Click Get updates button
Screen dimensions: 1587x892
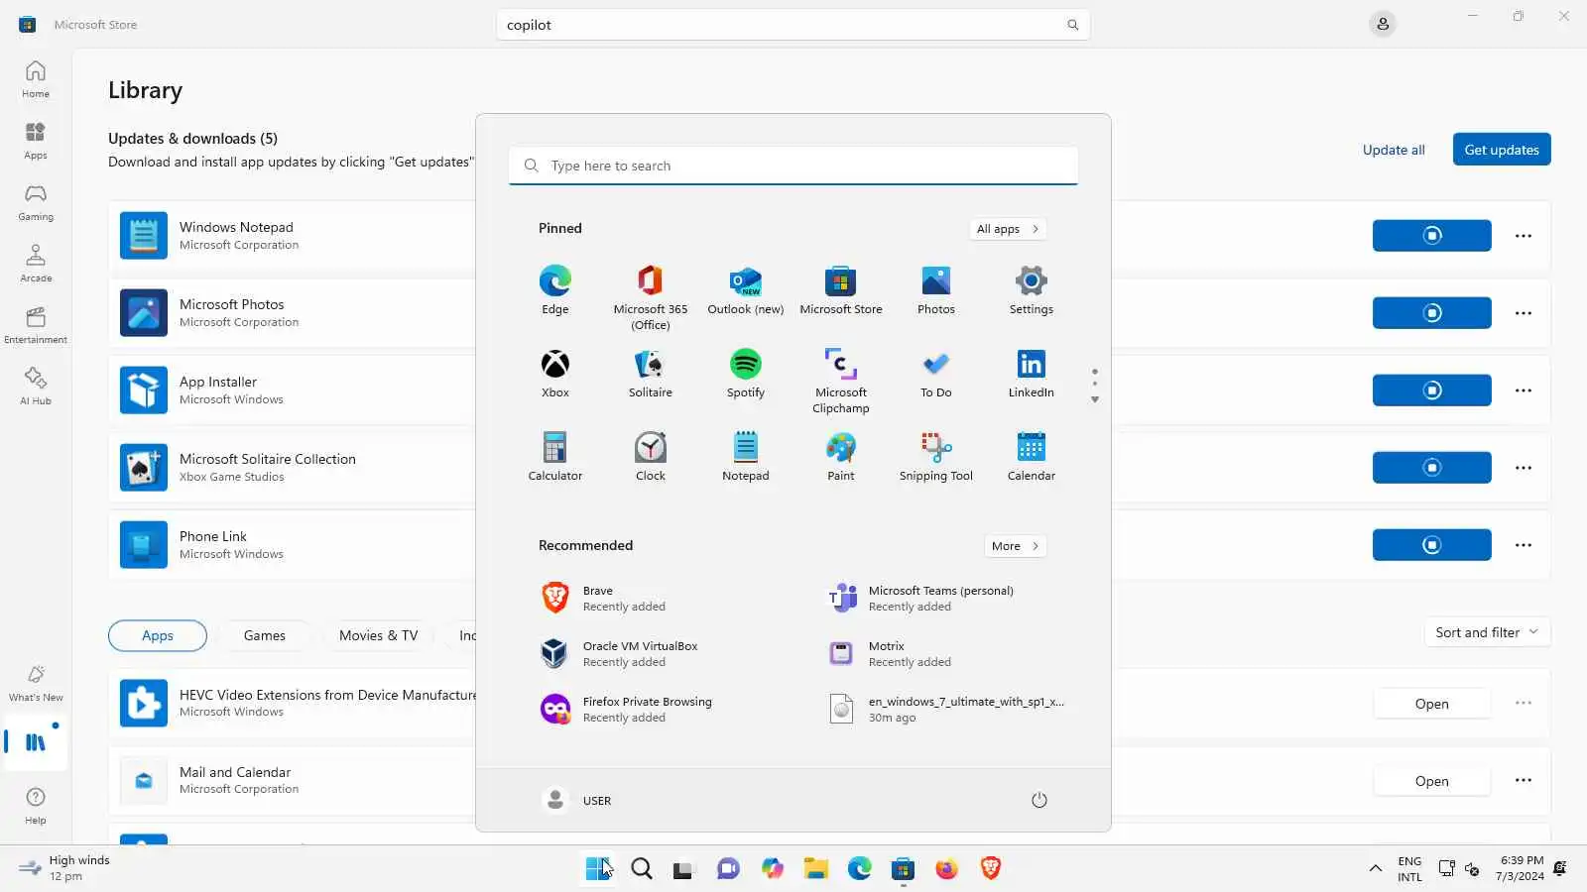[x=1502, y=150]
